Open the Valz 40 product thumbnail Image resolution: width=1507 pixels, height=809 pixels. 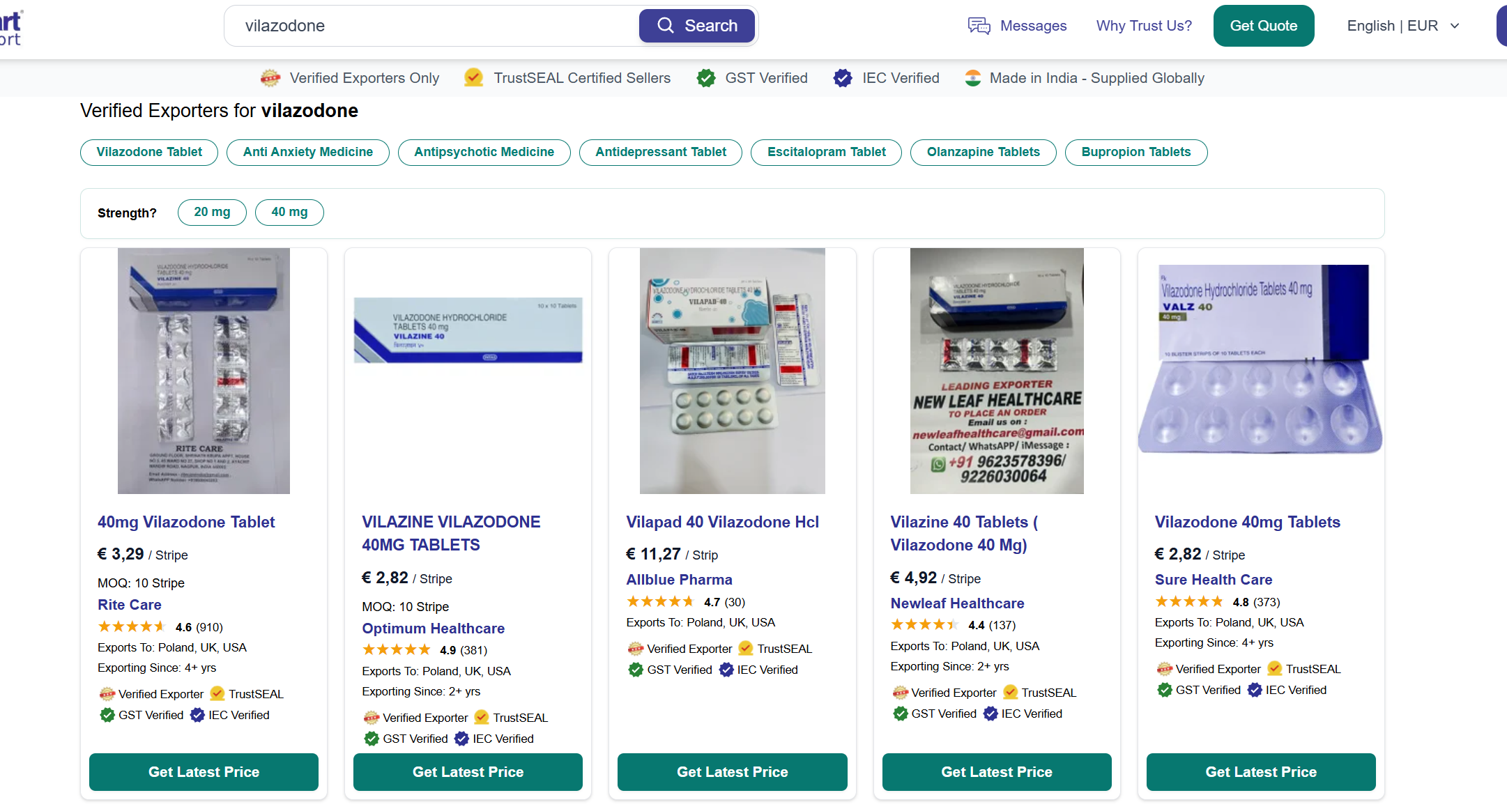click(x=1261, y=371)
